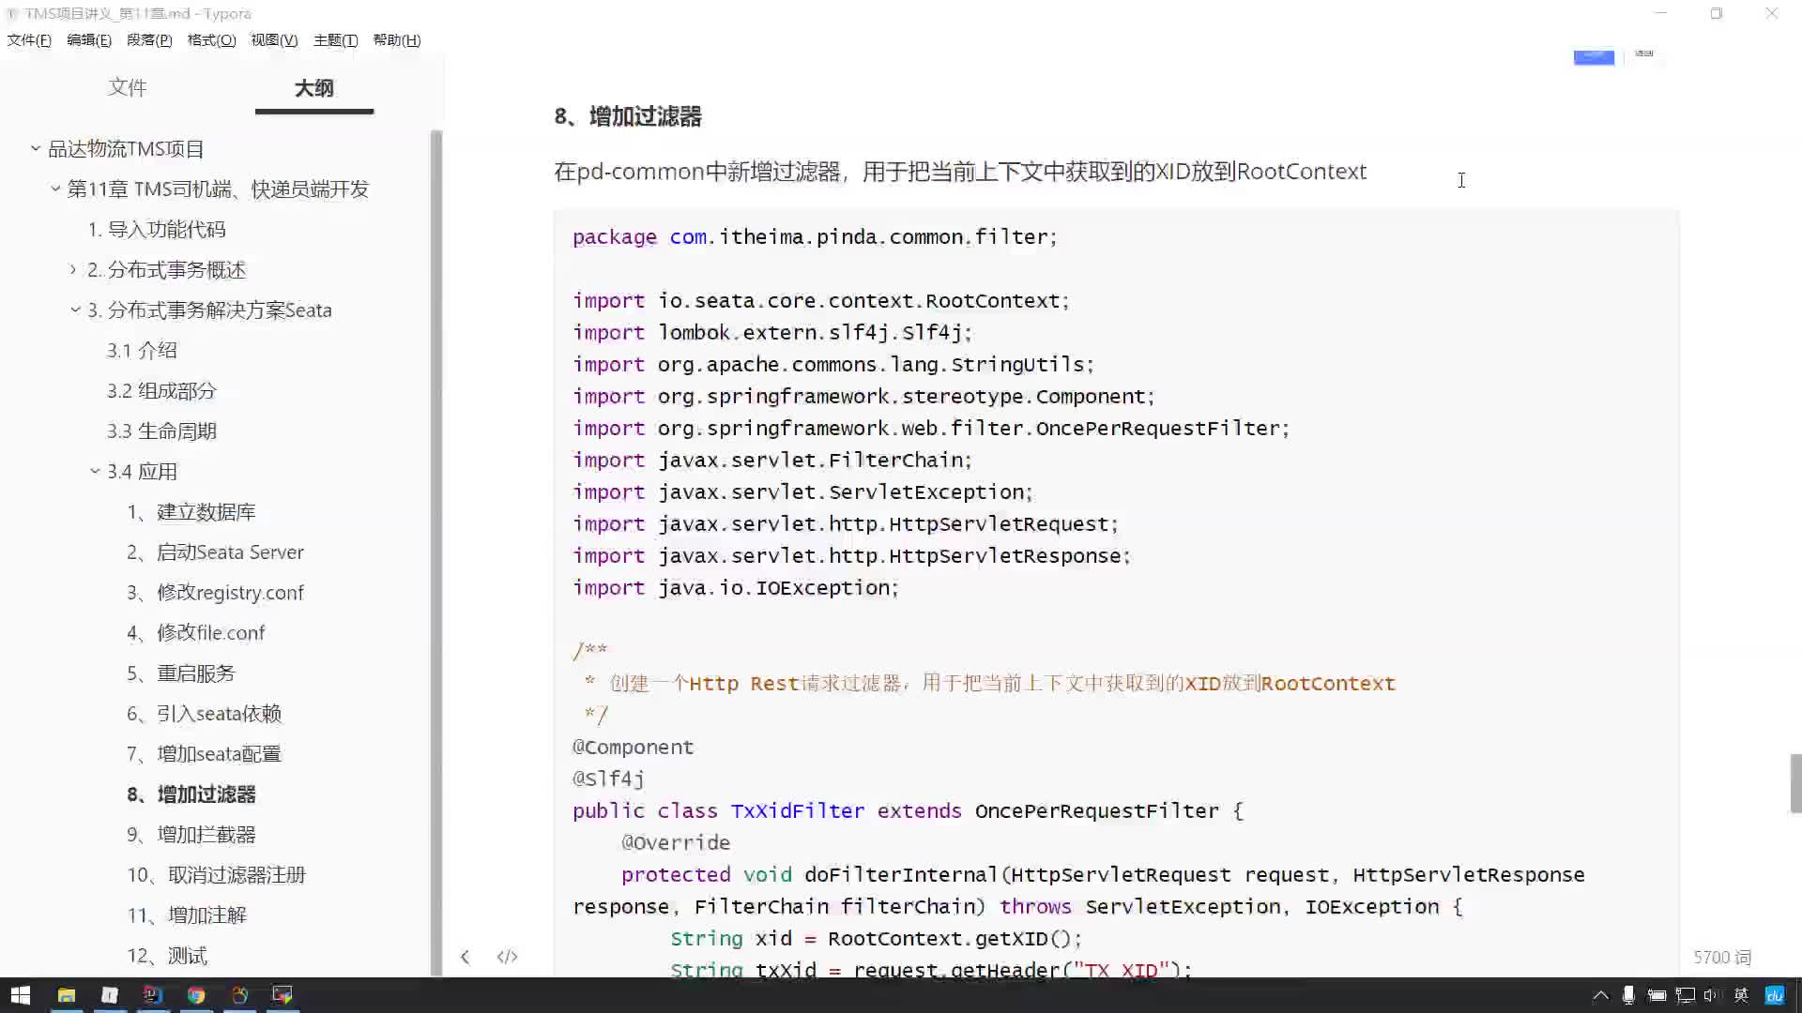Collapse the 3. 分布式事务解决方案Seata node

click(x=75, y=310)
